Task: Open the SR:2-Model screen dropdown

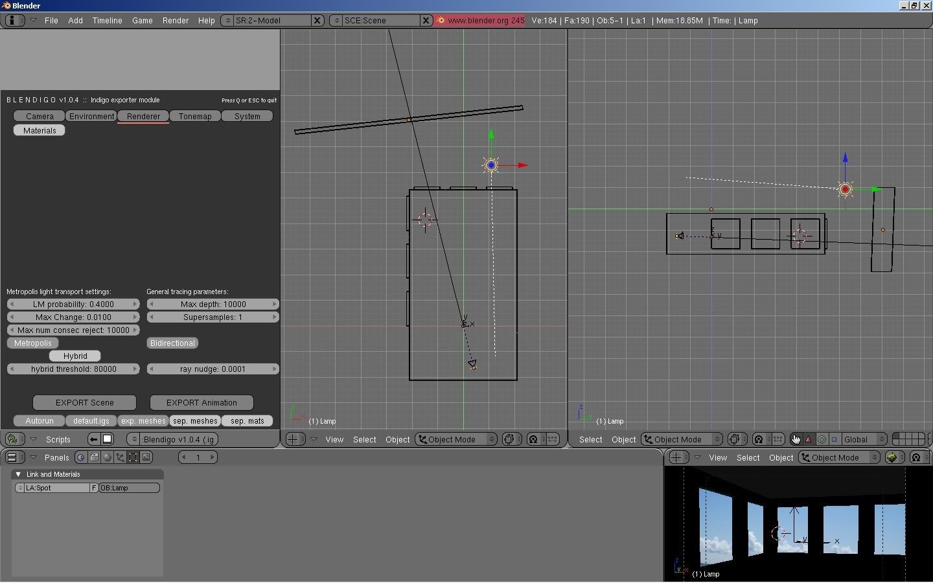Action: [227, 20]
